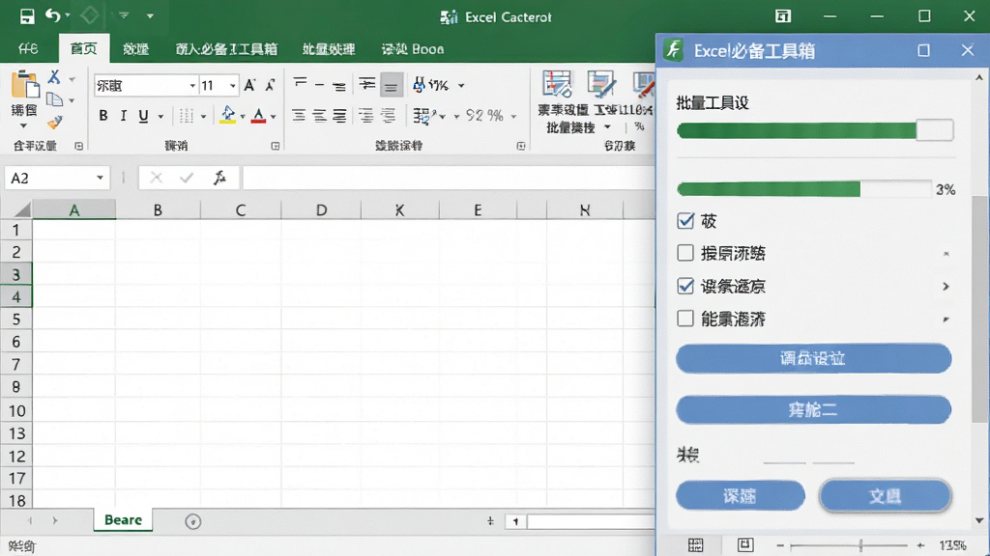
Task: Open the Font group dialog launcher
Action: tap(276, 146)
